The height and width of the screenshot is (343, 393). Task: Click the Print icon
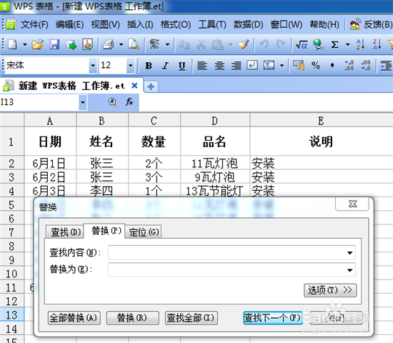(109, 44)
